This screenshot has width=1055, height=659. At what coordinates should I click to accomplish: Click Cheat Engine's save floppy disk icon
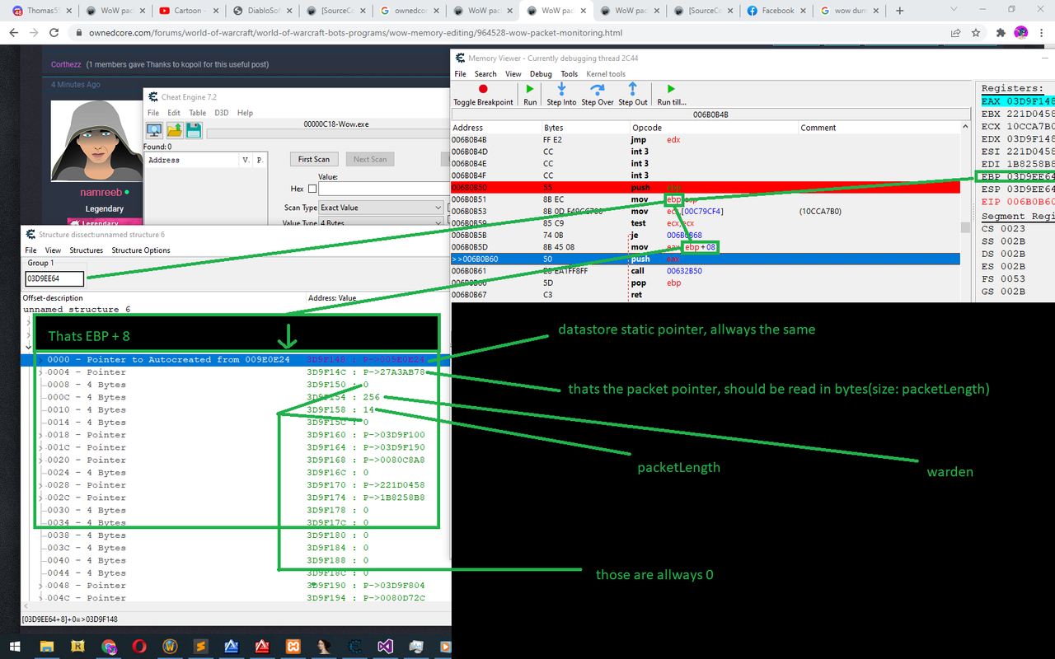tap(194, 129)
